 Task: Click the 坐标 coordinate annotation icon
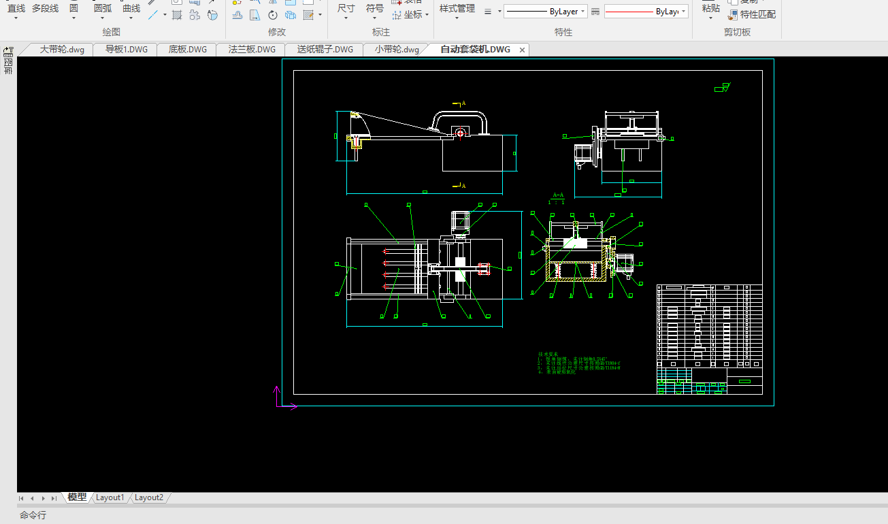(397, 14)
